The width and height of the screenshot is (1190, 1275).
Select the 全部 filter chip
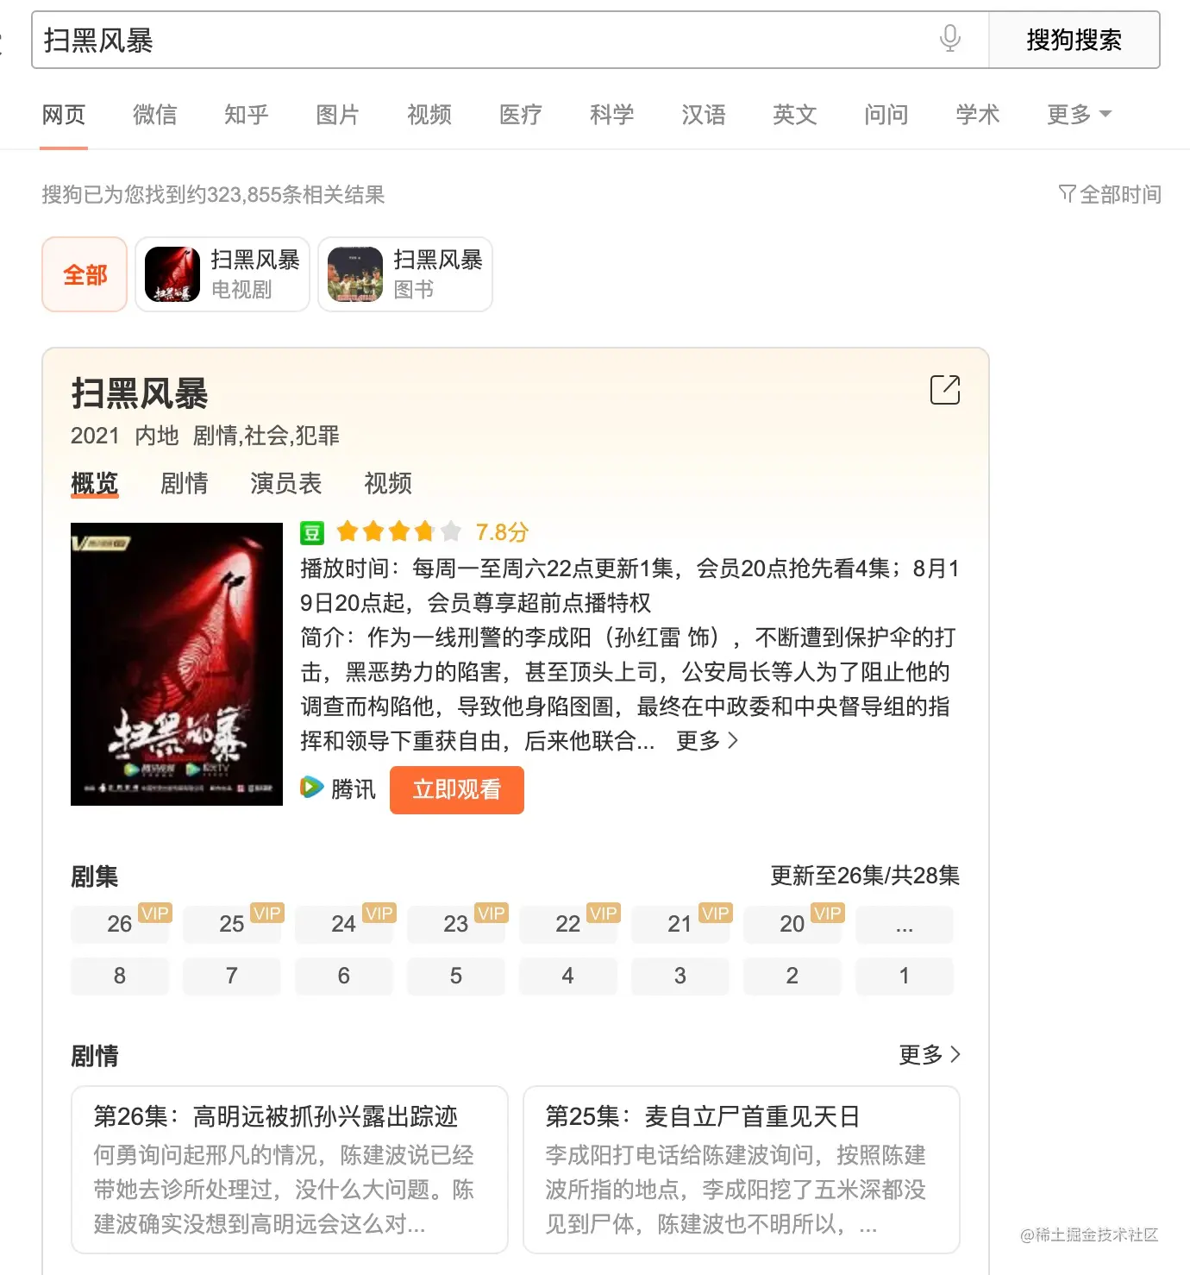[x=85, y=274]
